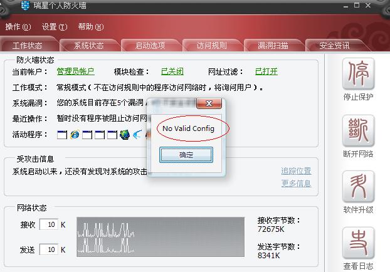This screenshot has width=390, height=272.
Task: Click the 断开网络 disconnect network icon
Action: pos(359,131)
